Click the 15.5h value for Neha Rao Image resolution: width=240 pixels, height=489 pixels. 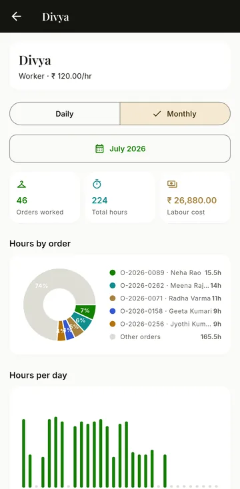tap(213, 273)
